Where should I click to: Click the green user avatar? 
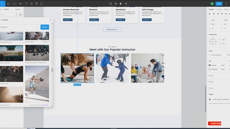(x=212, y=4)
